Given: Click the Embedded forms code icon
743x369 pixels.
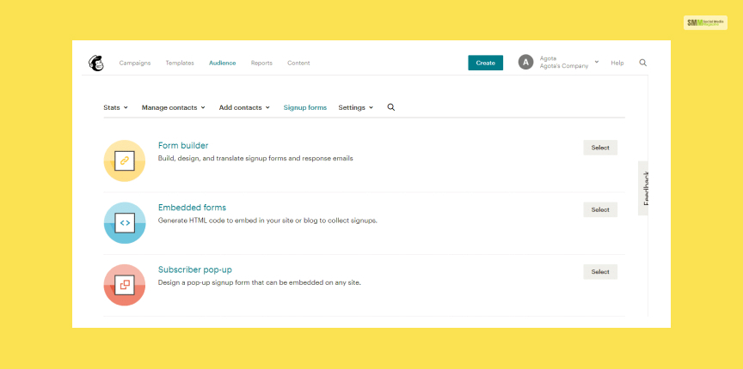Looking at the screenshot, I should tap(124, 223).
